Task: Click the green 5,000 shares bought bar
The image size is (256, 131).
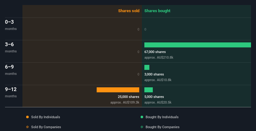Action: tap(148, 90)
